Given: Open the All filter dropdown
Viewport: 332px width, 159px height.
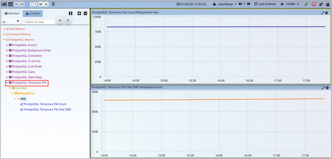Looking at the screenshot, I should [11, 22].
